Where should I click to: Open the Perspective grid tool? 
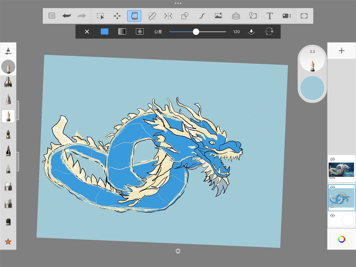(x=236, y=16)
